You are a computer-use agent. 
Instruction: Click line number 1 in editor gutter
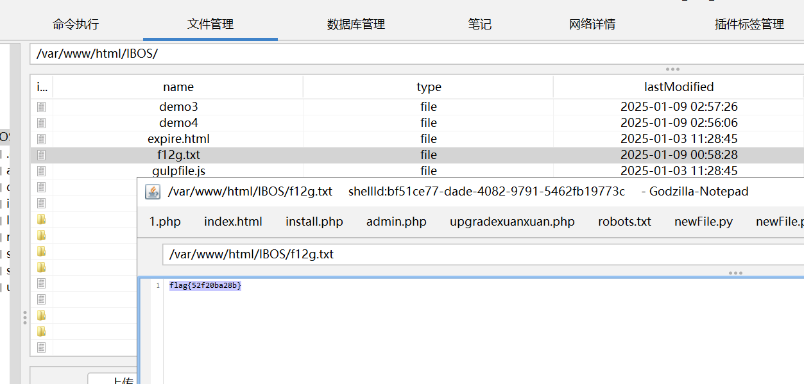[x=158, y=286]
